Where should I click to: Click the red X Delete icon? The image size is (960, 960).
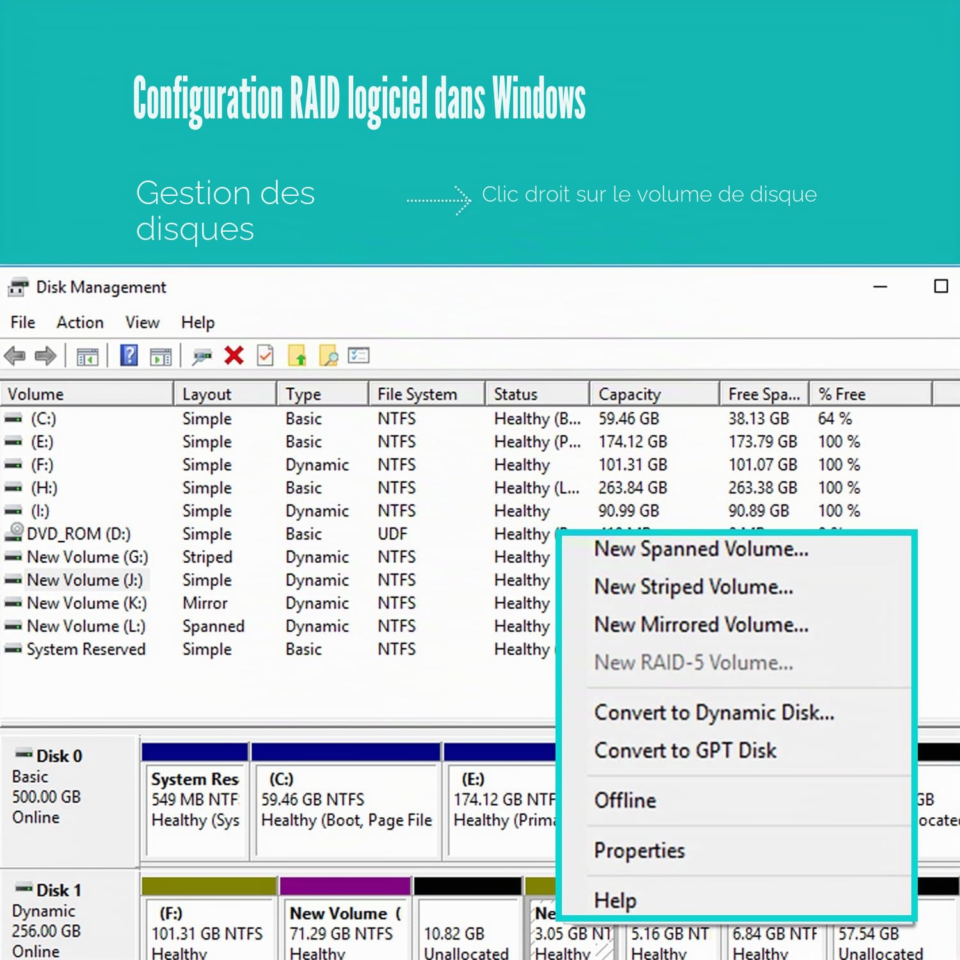(234, 355)
